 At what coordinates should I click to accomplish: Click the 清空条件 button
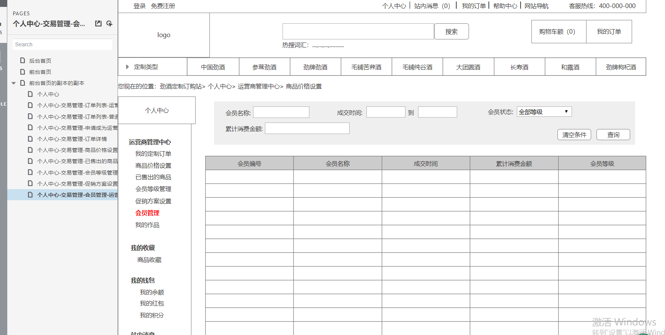click(x=574, y=135)
